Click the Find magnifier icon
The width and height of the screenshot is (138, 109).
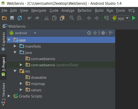[x=72, y=18]
